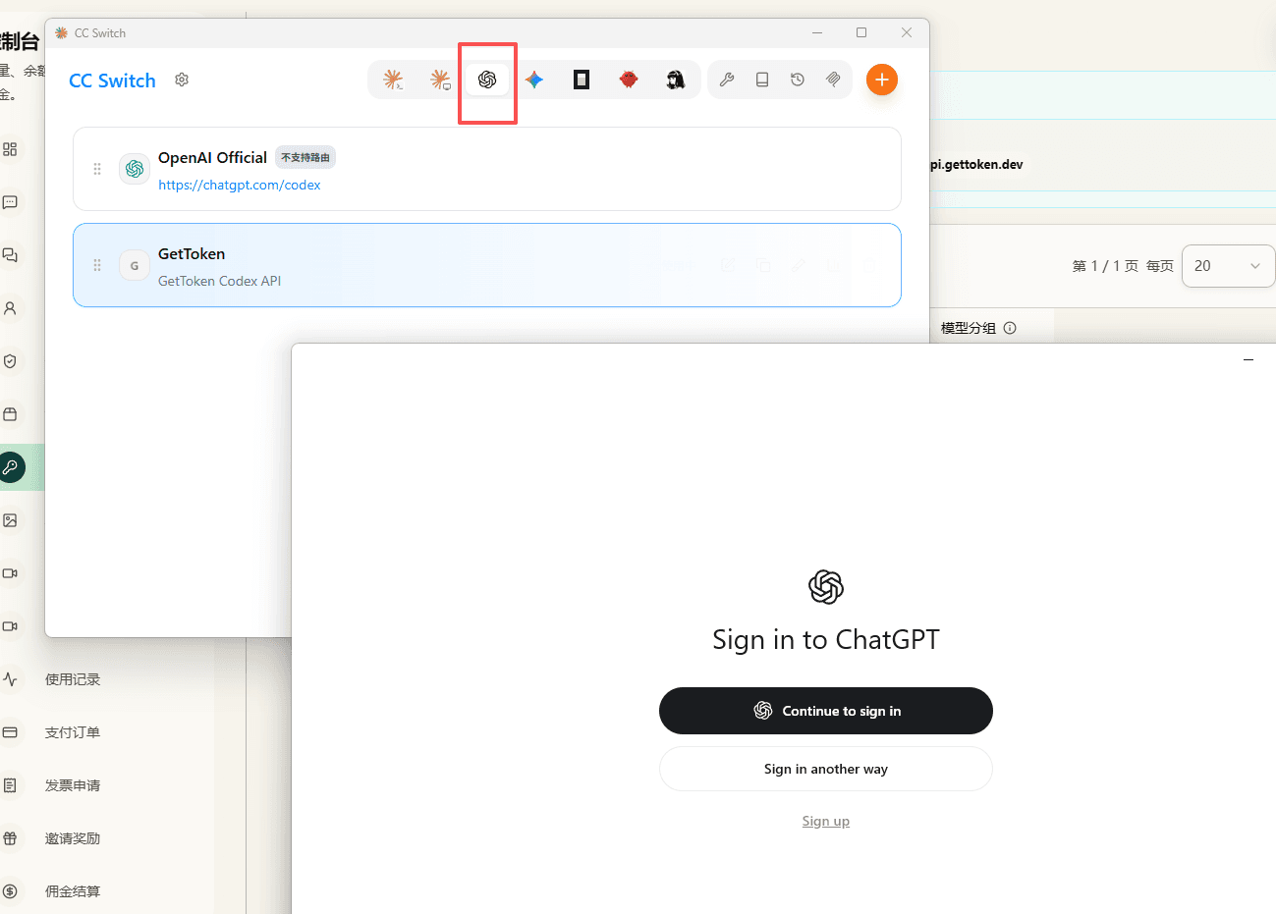Switch to Claude Code terminal app icon
This screenshot has width=1276, height=914.
point(393,80)
